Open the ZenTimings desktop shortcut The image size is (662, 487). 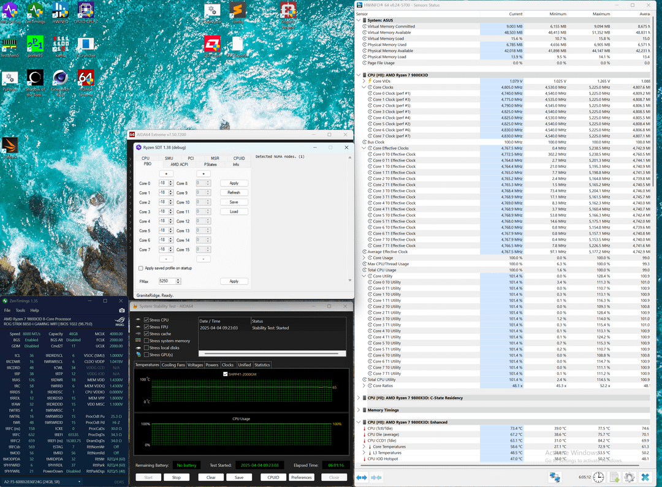point(35,12)
